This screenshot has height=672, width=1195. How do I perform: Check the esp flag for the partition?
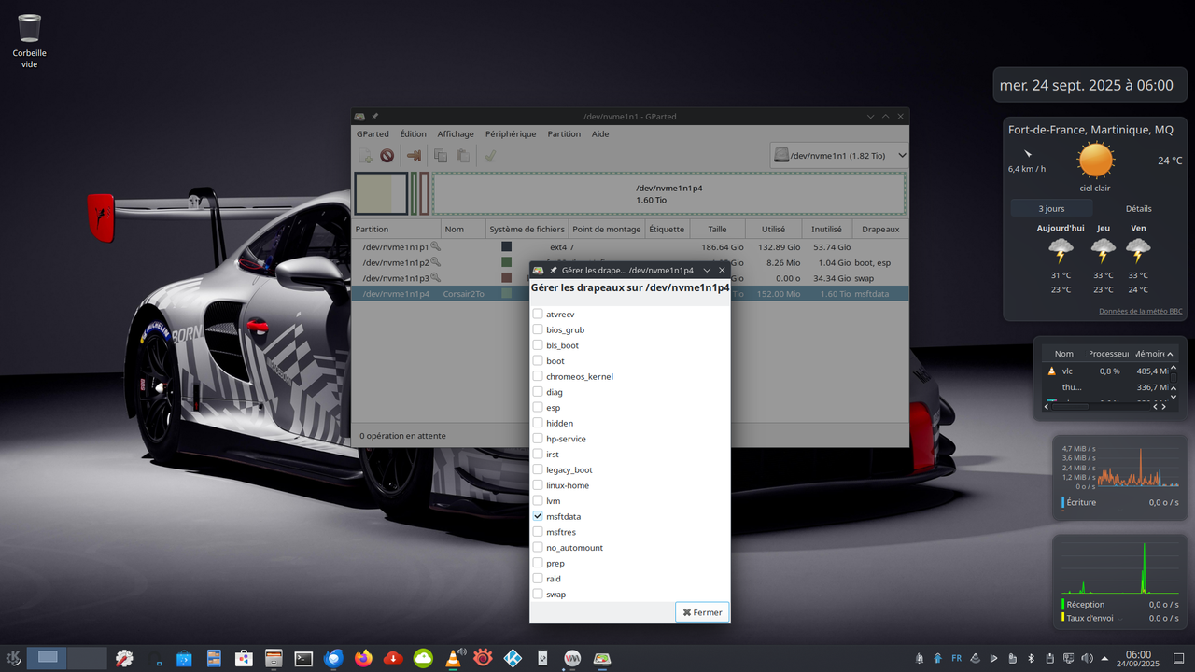pos(540,407)
